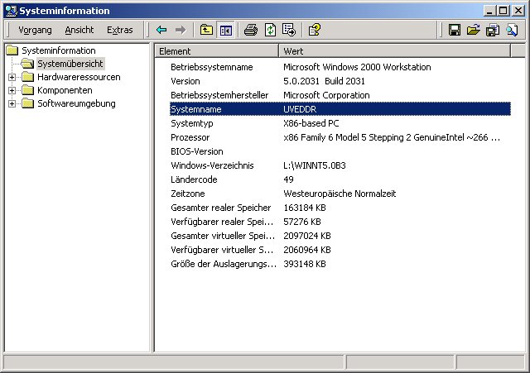530x373 pixels.
Task: Click the find/search icon at far right
Action: (x=512, y=30)
